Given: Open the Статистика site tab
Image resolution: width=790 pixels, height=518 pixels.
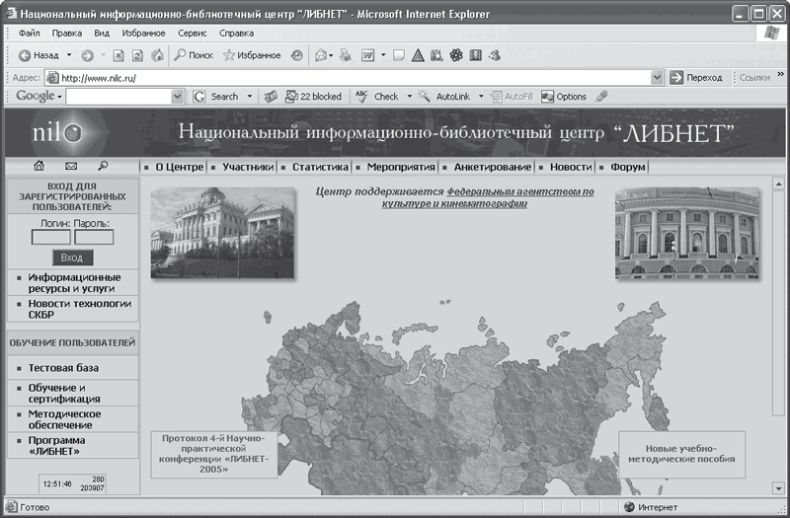Looking at the screenshot, I should (x=320, y=167).
